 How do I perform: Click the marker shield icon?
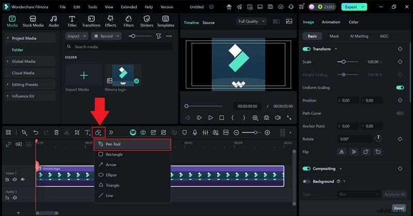click(184, 133)
